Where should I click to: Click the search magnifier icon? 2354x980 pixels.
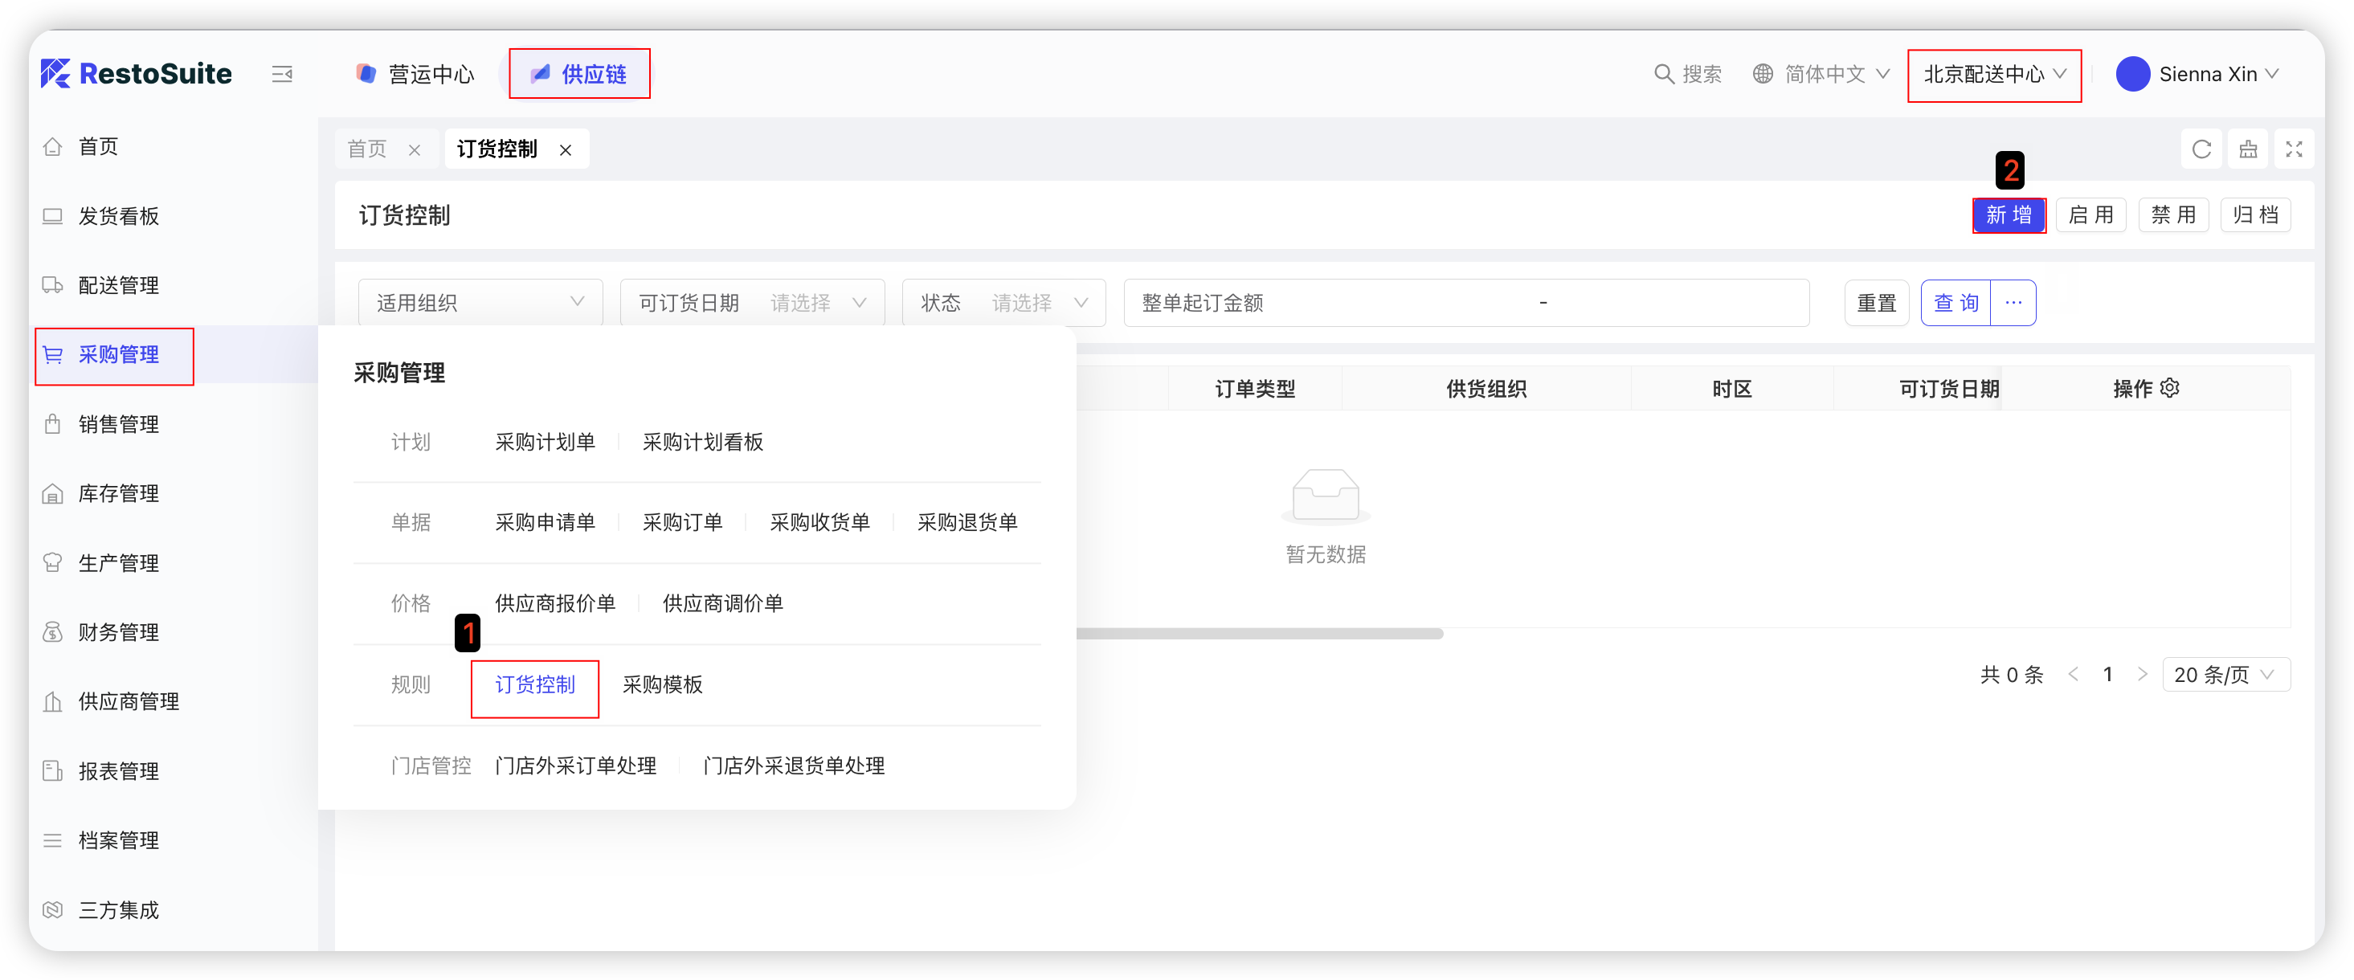tap(1663, 74)
